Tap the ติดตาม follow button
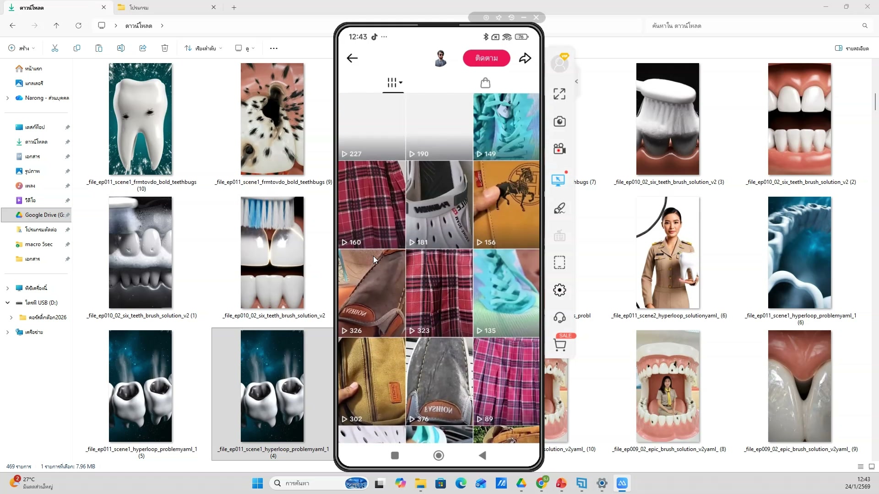 pyautogui.click(x=486, y=58)
